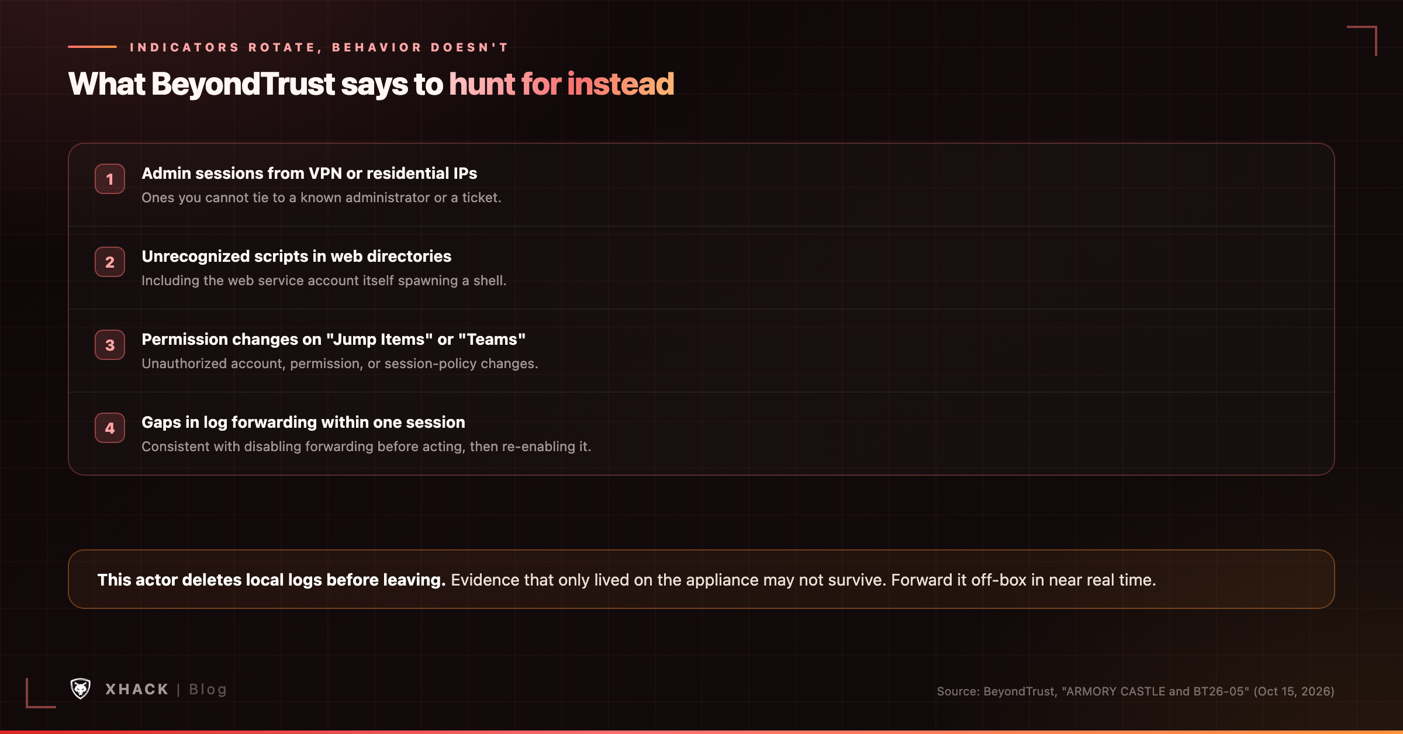Click "Consistent with disabling forwarding before acting" line
This screenshot has height=734, width=1403.
[367, 446]
